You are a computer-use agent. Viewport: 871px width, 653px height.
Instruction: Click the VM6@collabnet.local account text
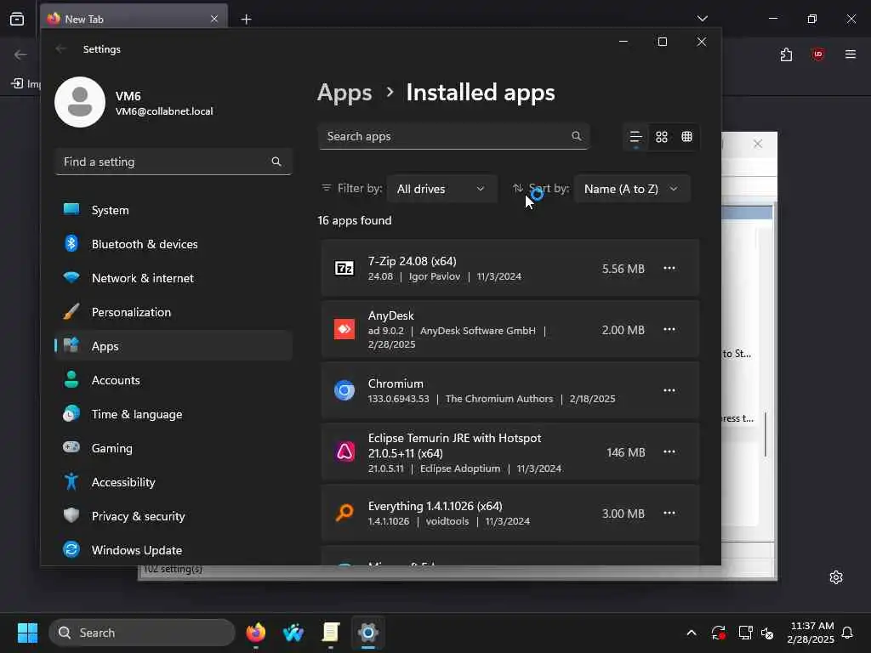(164, 111)
